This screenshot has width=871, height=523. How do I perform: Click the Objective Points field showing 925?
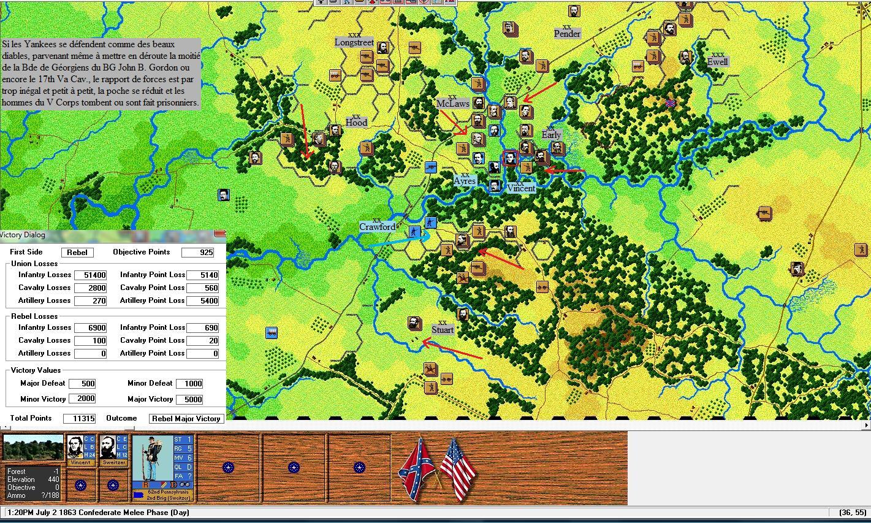point(198,253)
